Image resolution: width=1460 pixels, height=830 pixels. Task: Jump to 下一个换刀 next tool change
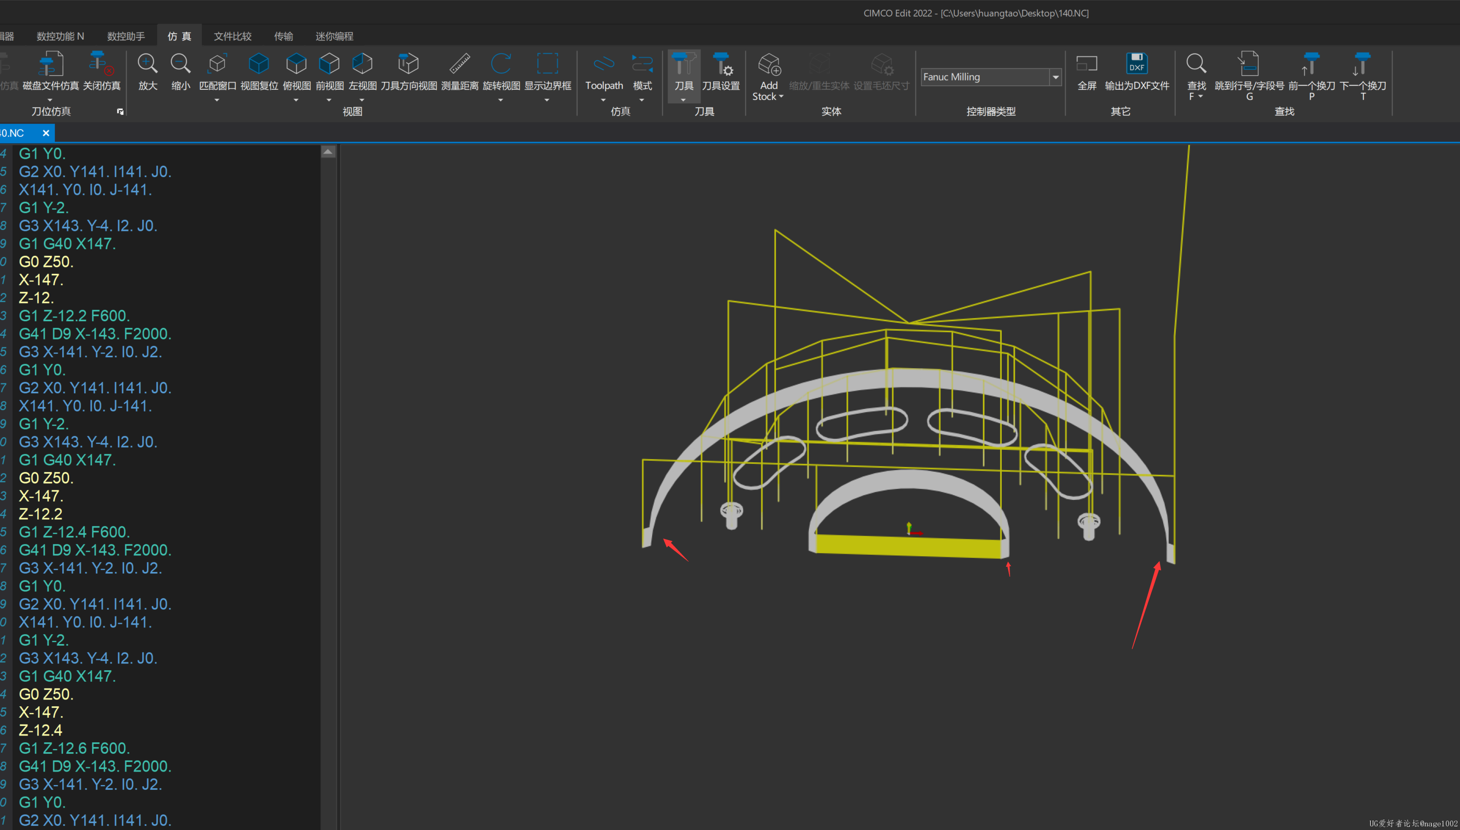click(x=1362, y=64)
